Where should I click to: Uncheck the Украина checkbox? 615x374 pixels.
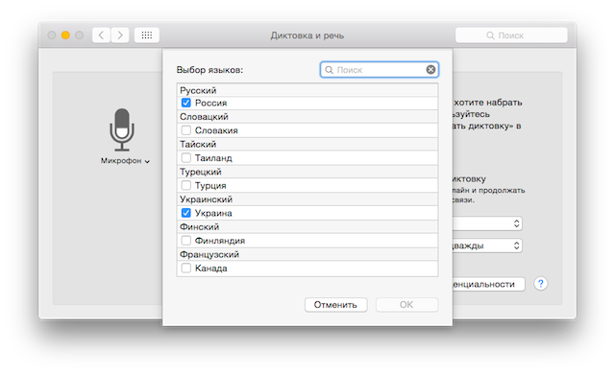pyautogui.click(x=185, y=213)
